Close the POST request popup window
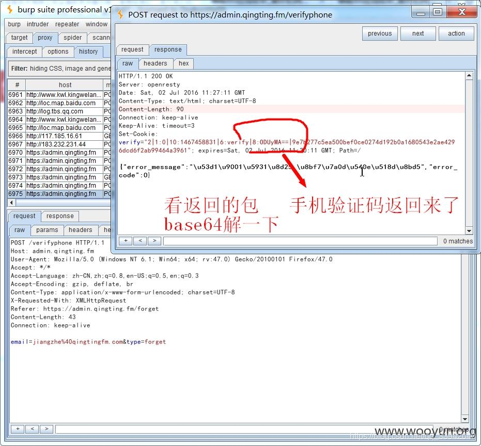 [x=462, y=12]
